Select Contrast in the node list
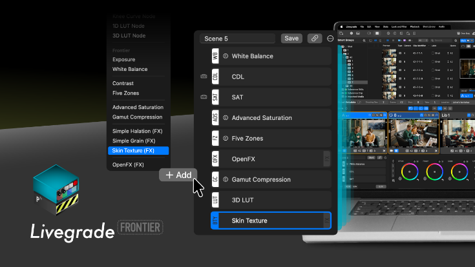The height and width of the screenshot is (267, 475). pos(123,83)
